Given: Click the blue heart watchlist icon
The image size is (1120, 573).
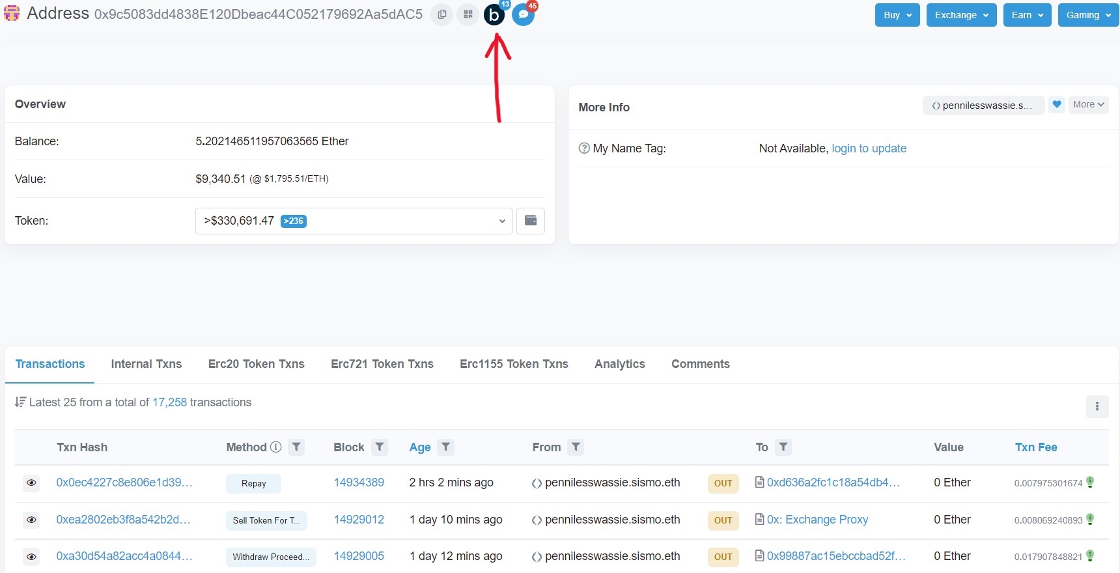Looking at the screenshot, I should click(x=1057, y=105).
